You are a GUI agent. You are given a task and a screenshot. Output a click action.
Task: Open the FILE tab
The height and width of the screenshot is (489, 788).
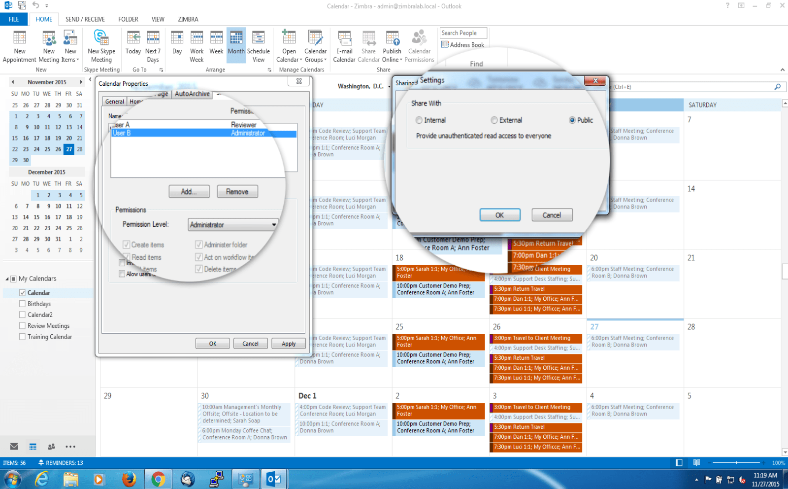pos(14,19)
